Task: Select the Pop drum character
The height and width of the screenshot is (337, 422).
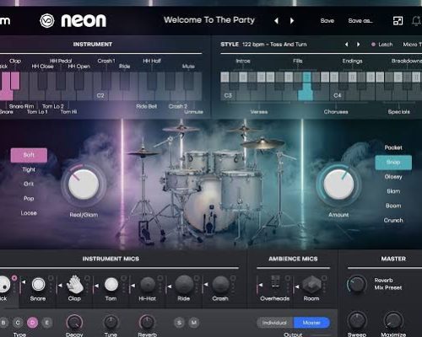Action: pyautogui.click(x=29, y=199)
